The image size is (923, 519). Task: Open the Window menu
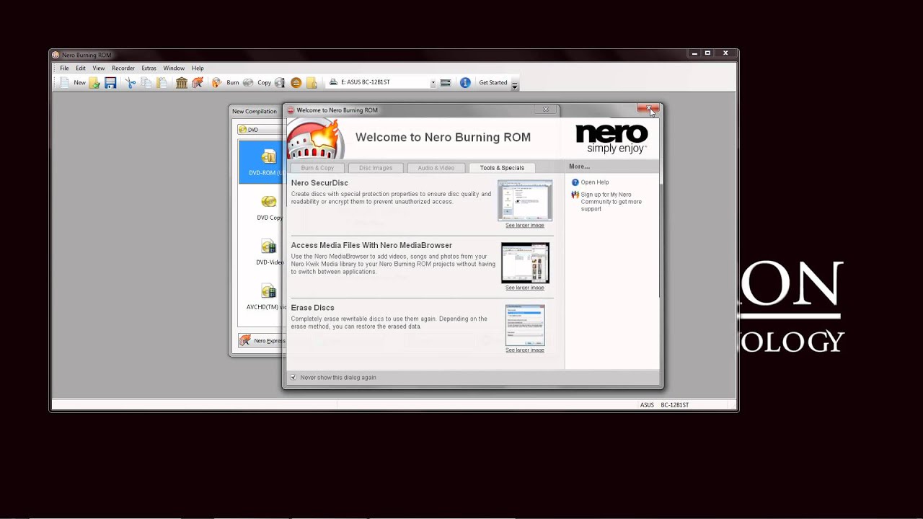(174, 68)
